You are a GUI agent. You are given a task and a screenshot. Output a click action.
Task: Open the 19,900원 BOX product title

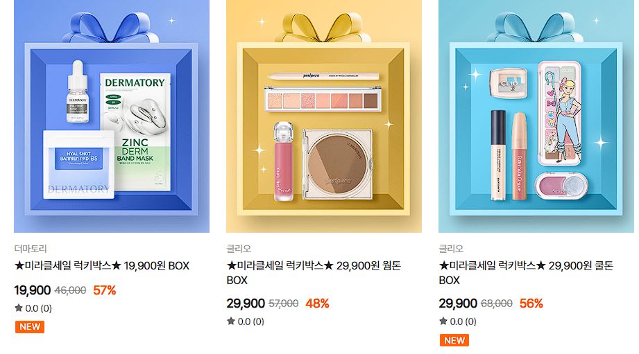[102, 266]
